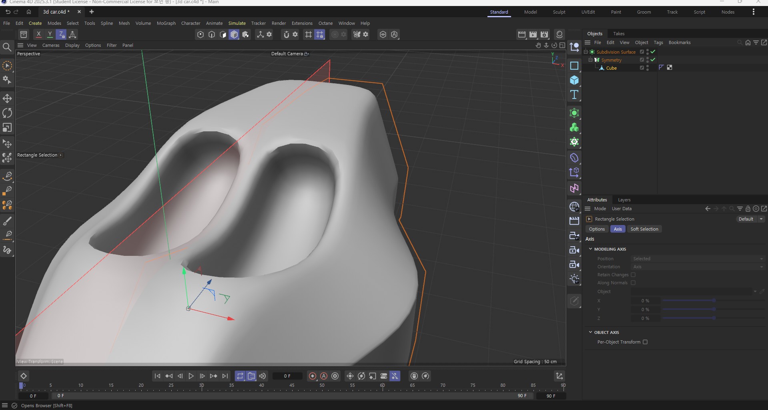Select the Rotate tool
This screenshot has width=768, height=410.
pos(7,113)
